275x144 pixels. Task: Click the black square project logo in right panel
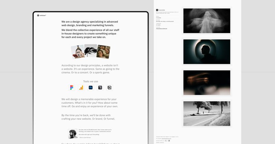point(157,10)
